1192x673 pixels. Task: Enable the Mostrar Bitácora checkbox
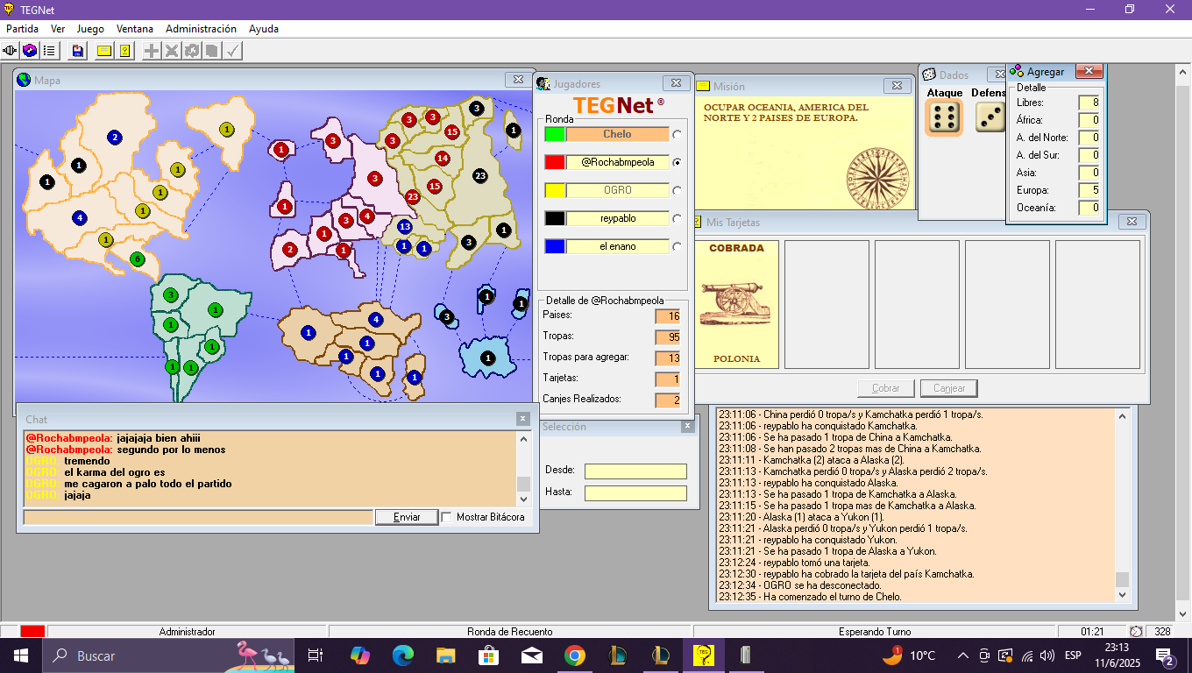pos(447,517)
